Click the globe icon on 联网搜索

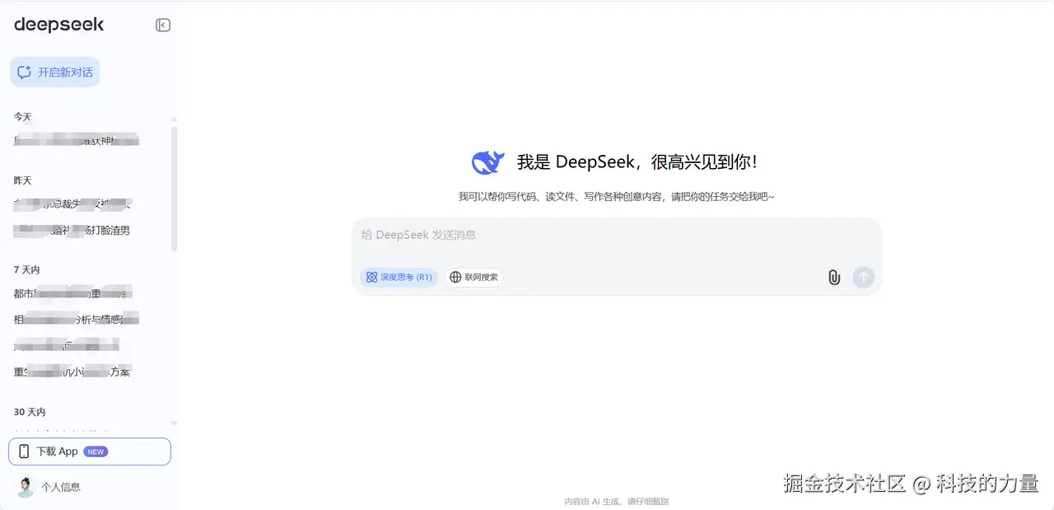[x=455, y=278]
